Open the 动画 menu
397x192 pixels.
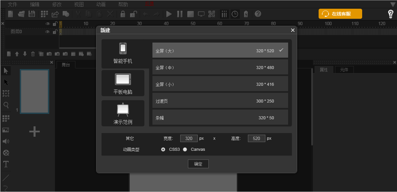(x=101, y=4)
